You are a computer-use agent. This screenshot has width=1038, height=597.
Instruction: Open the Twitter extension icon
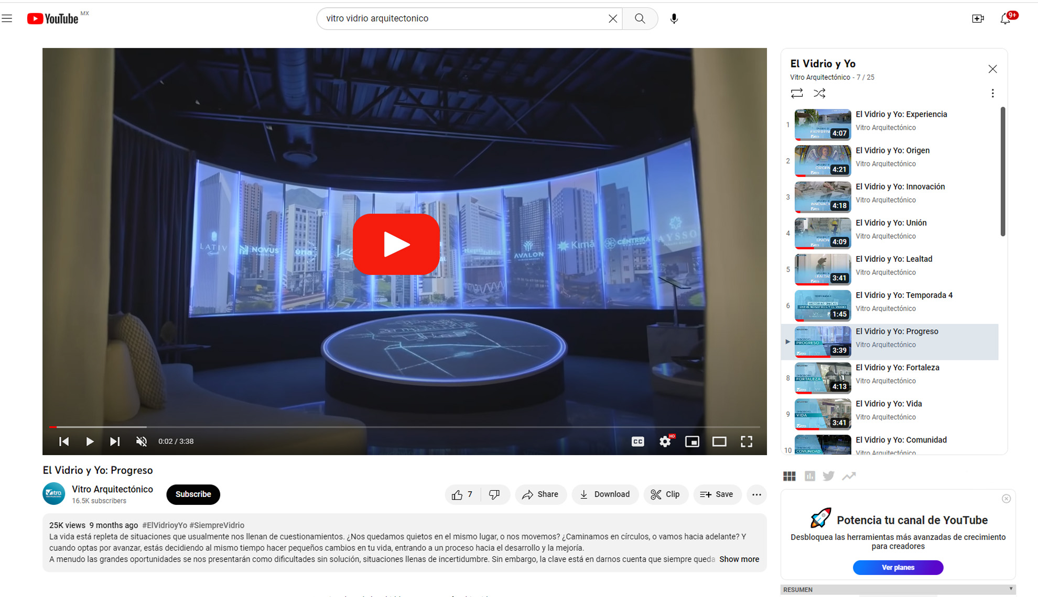[829, 476]
